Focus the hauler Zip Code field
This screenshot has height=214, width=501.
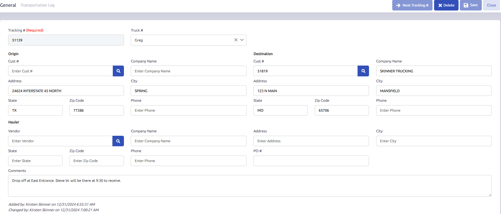tap(97, 161)
